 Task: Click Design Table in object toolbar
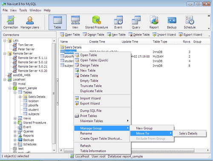[x=93, y=34]
